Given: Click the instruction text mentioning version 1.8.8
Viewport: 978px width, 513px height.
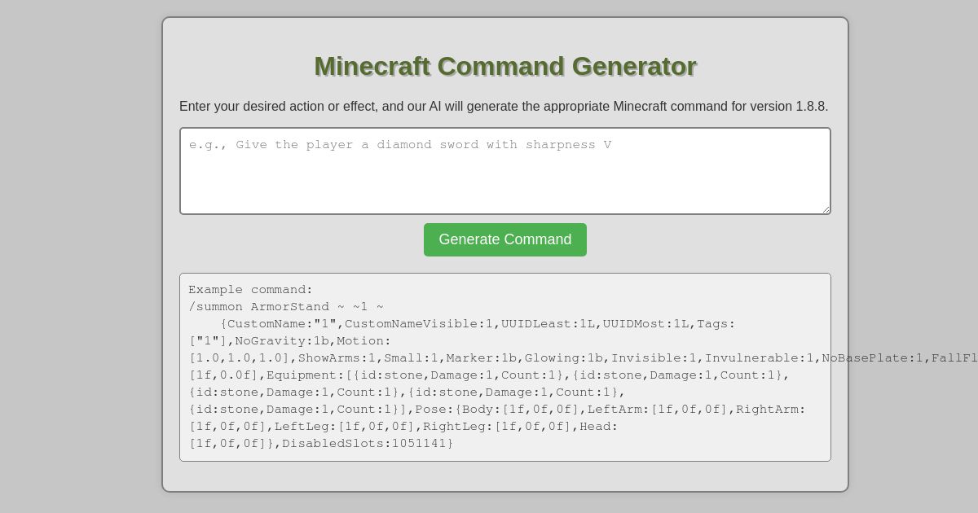Looking at the screenshot, I should coord(504,107).
